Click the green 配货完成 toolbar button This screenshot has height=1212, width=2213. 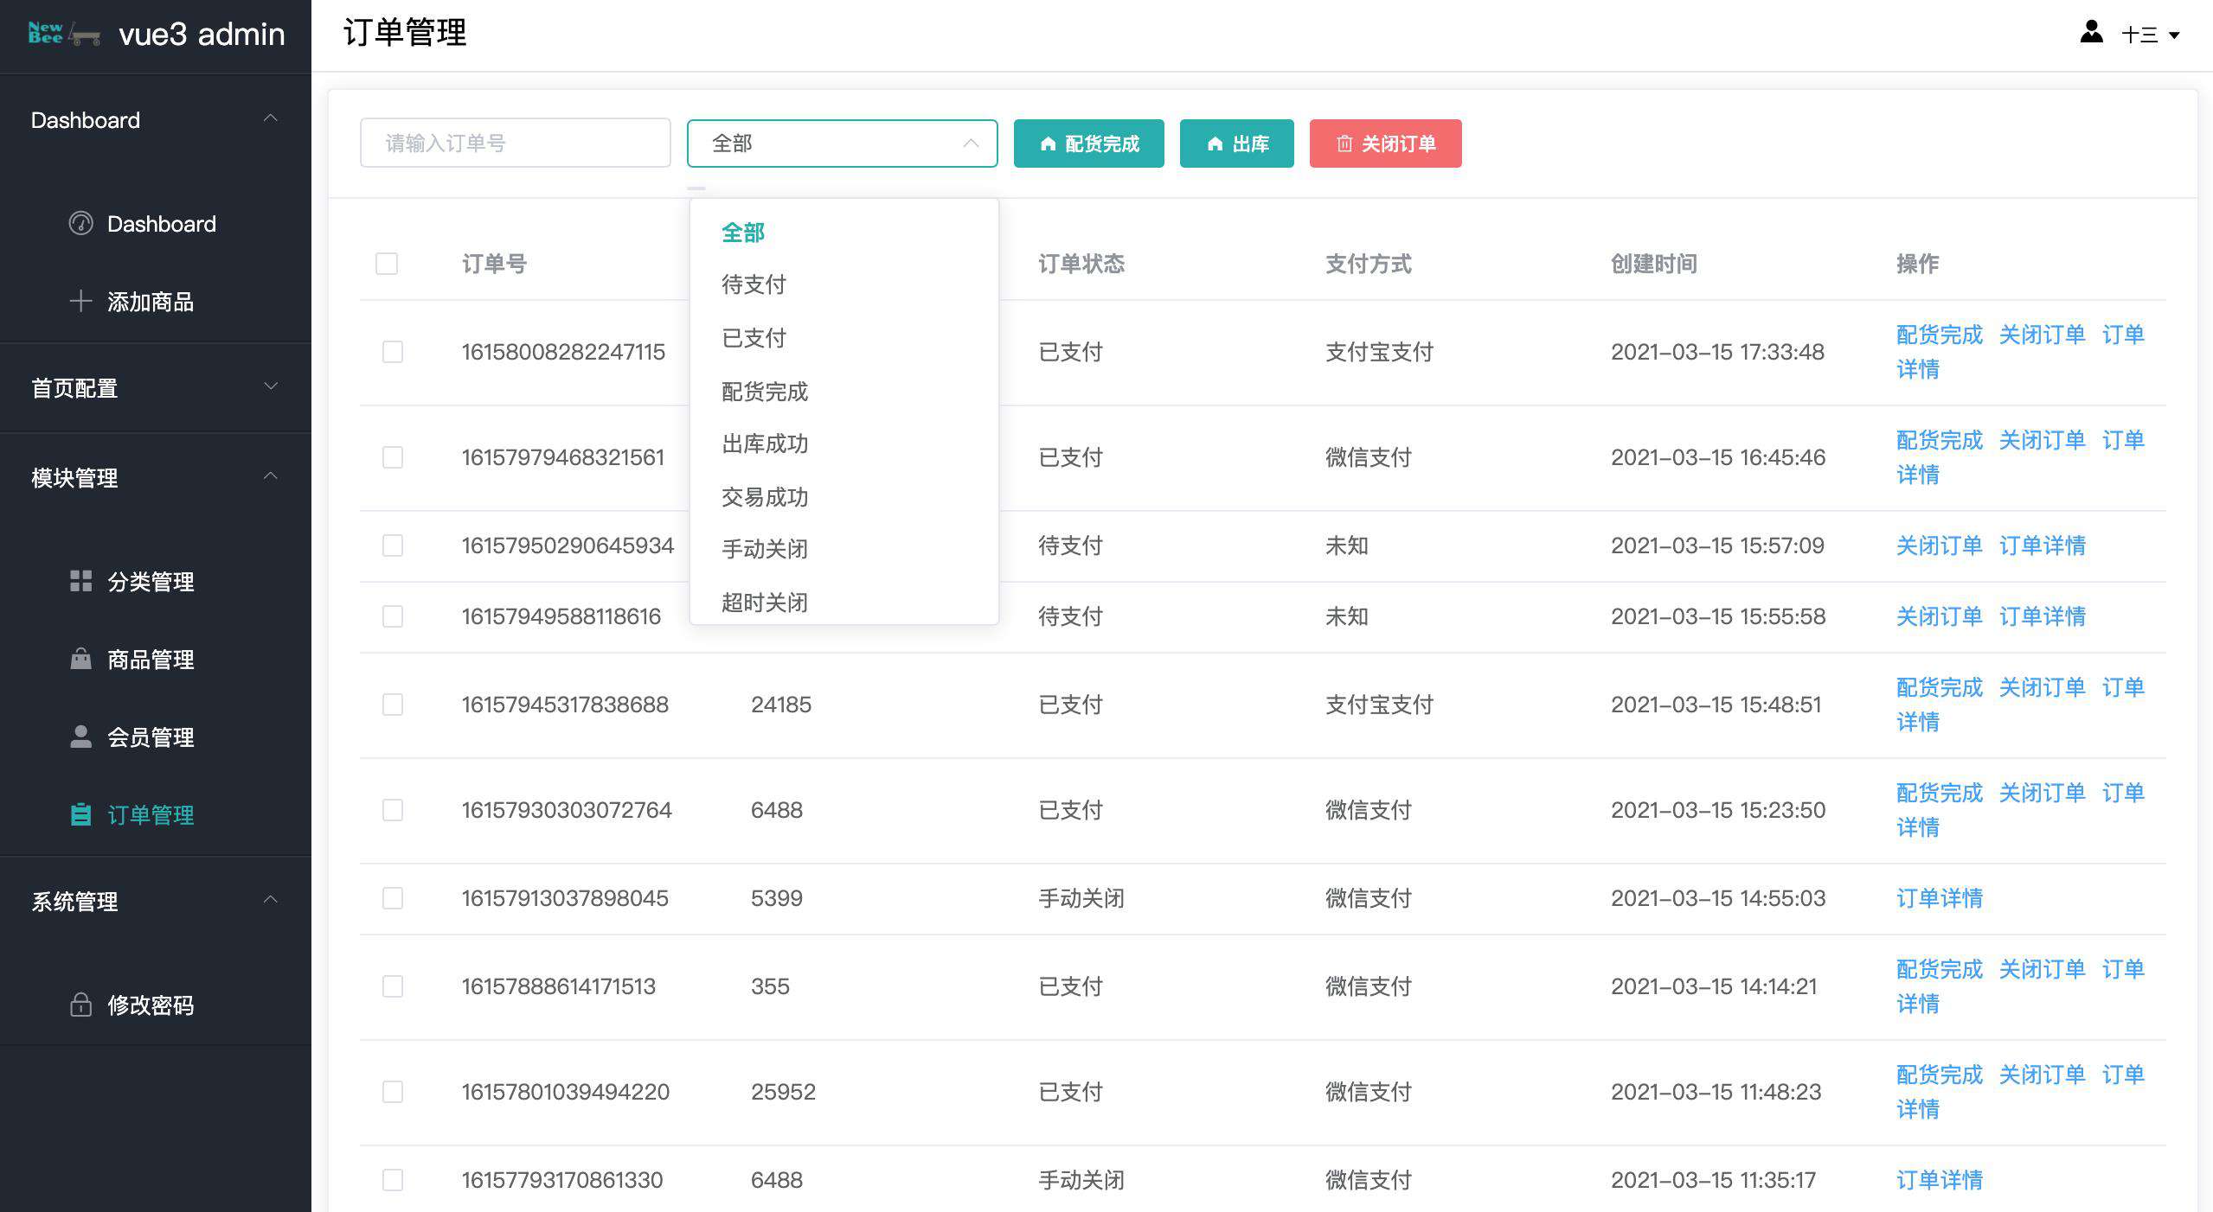click(1088, 144)
